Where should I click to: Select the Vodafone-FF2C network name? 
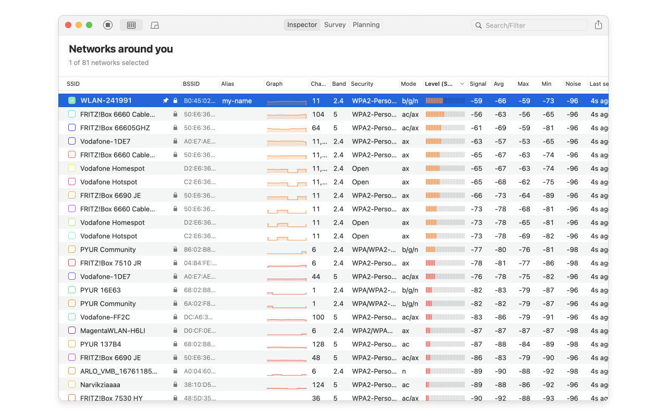(x=105, y=317)
